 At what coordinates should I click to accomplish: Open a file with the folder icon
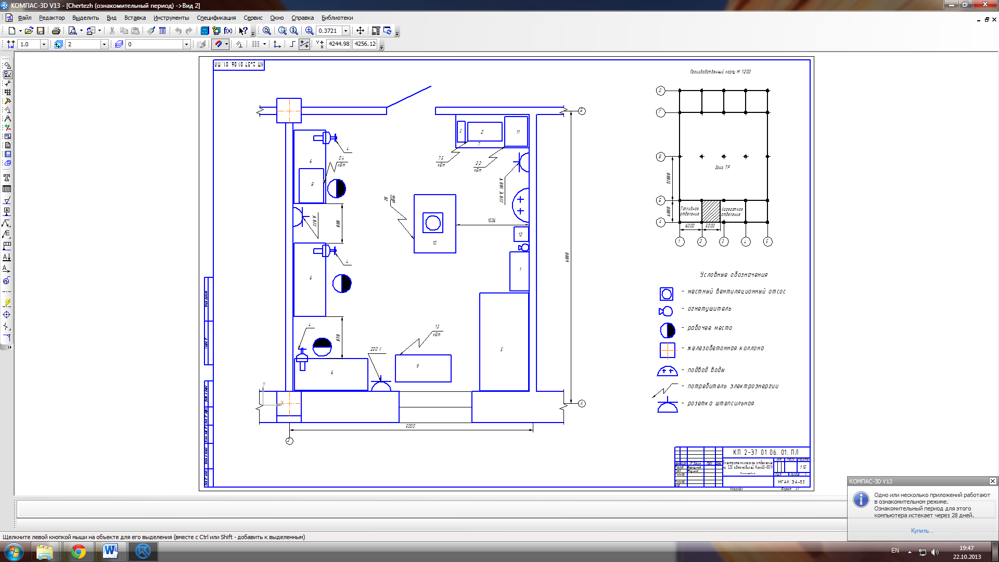pos(29,31)
